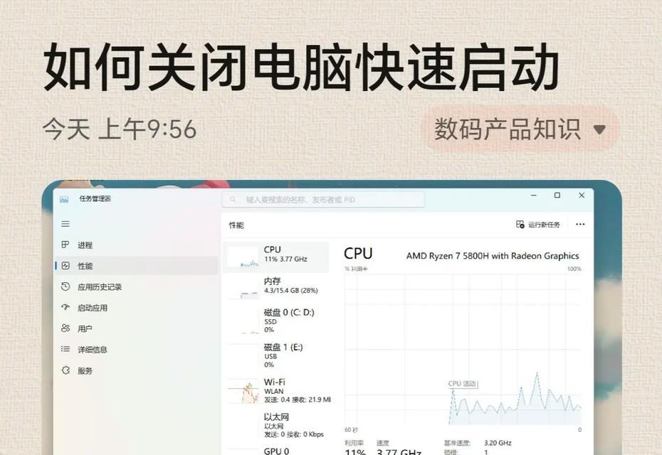
Task: Open the 详细信息 page label
Action: [93, 350]
